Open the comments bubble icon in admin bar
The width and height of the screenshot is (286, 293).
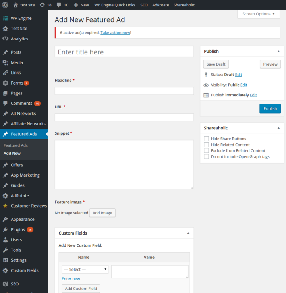pyautogui.click(x=59, y=5)
